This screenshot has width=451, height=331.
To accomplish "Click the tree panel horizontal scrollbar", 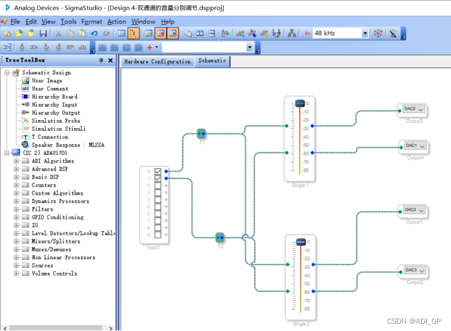I will click(56, 328).
